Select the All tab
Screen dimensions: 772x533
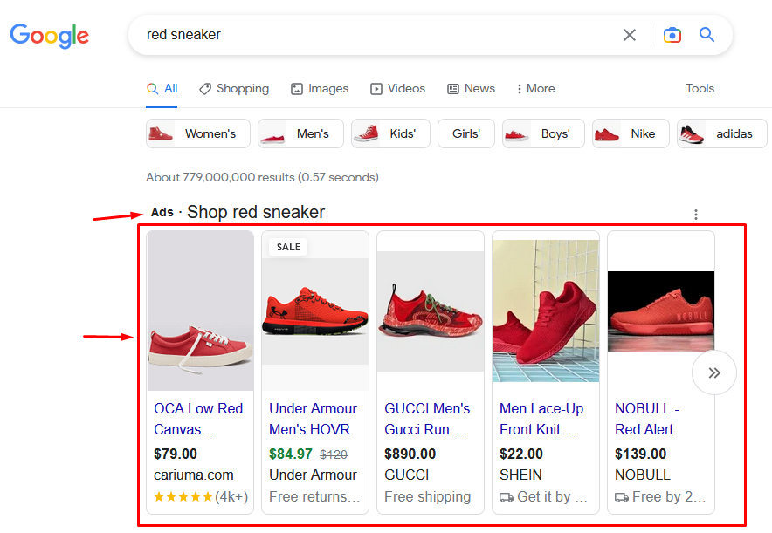click(162, 88)
